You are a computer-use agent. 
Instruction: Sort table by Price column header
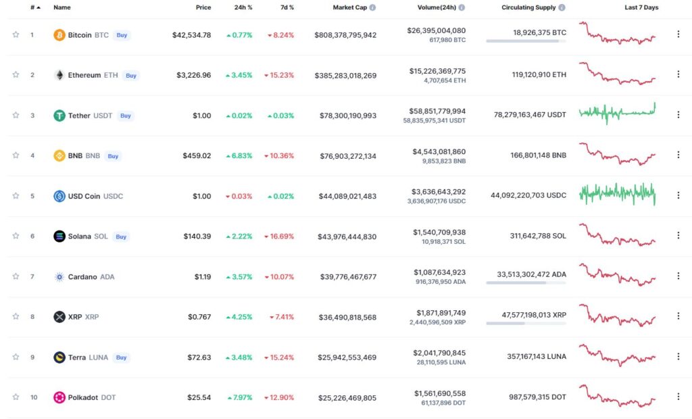point(203,7)
